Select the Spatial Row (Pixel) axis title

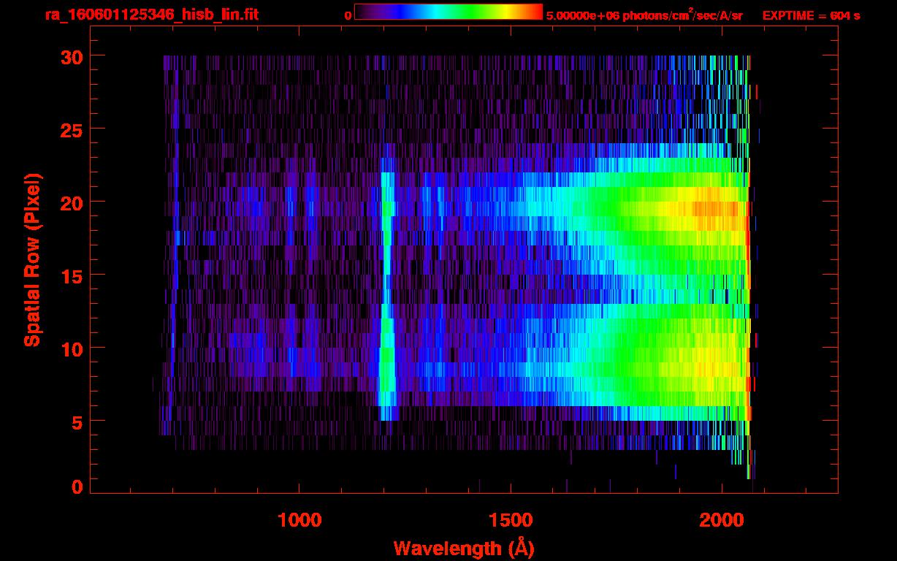tap(32, 260)
